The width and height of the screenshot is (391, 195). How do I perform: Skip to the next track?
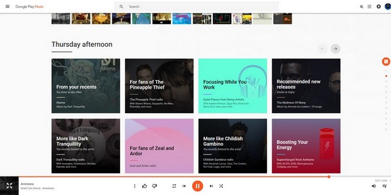click(211, 186)
